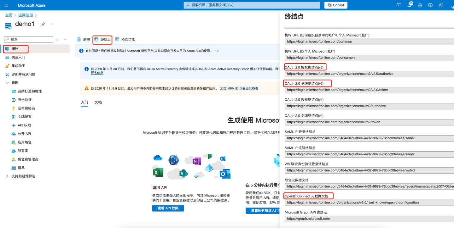Open the settings gear in the header
This screenshot has height=228, width=454.
click(x=420, y=5)
